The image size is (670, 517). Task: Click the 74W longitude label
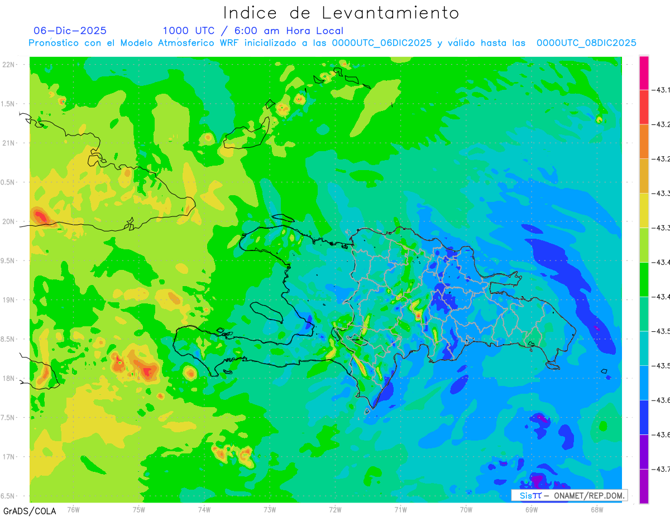[204, 509]
